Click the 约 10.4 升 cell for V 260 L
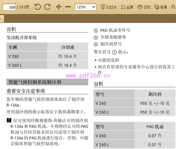Image resolution: width=176 pixels, height=149 pixels. 68,65
